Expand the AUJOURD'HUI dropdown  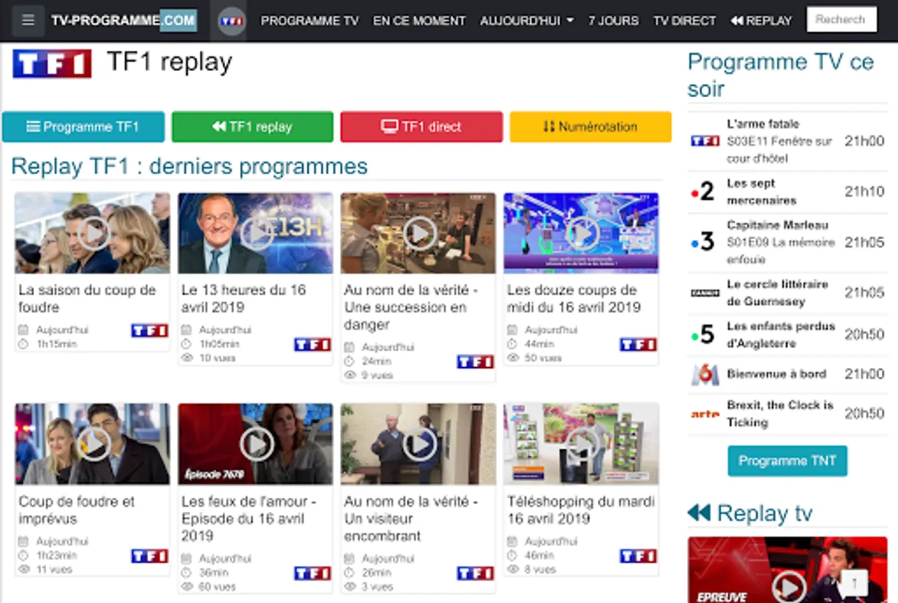(527, 21)
